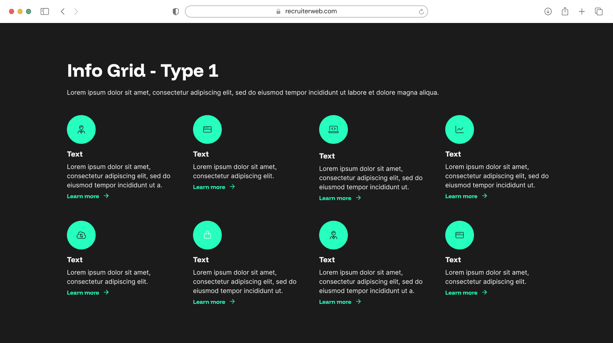Reload the recruiterweb.com page
The width and height of the screenshot is (613, 343).
[x=421, y=11]
